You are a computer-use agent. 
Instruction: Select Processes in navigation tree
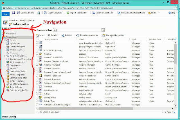coord(14,53)
